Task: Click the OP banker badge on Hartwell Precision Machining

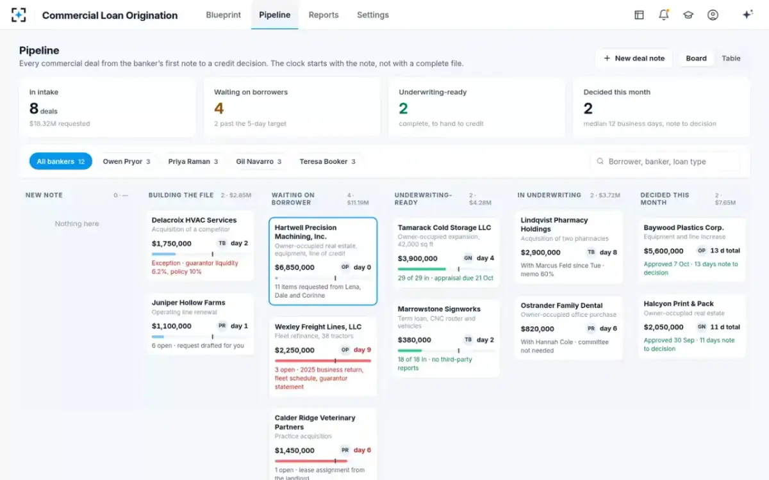Action: point(345,267)
